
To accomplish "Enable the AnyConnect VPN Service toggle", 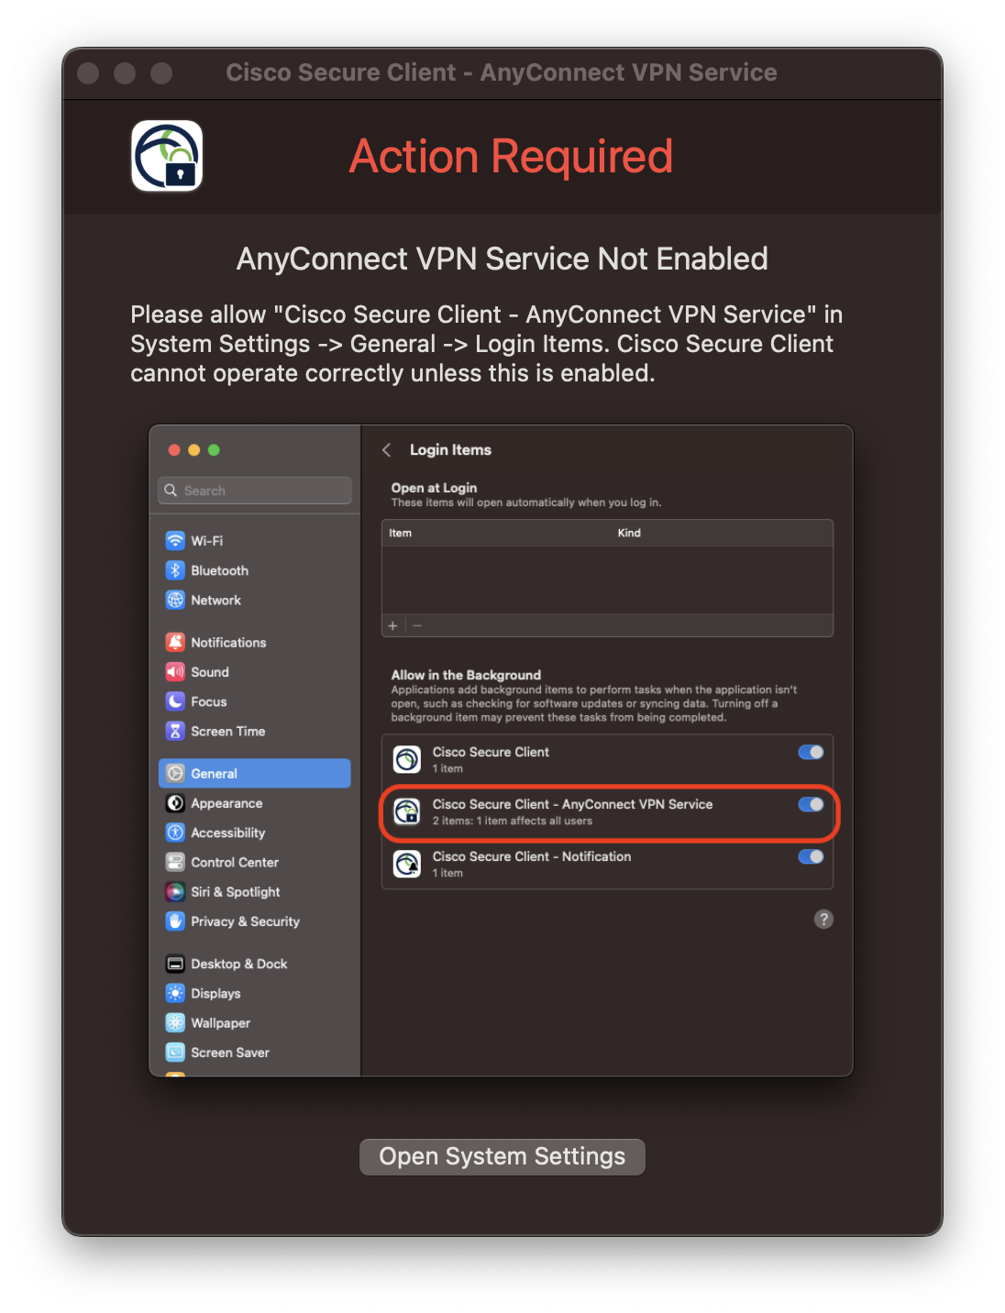I will 811,805.
